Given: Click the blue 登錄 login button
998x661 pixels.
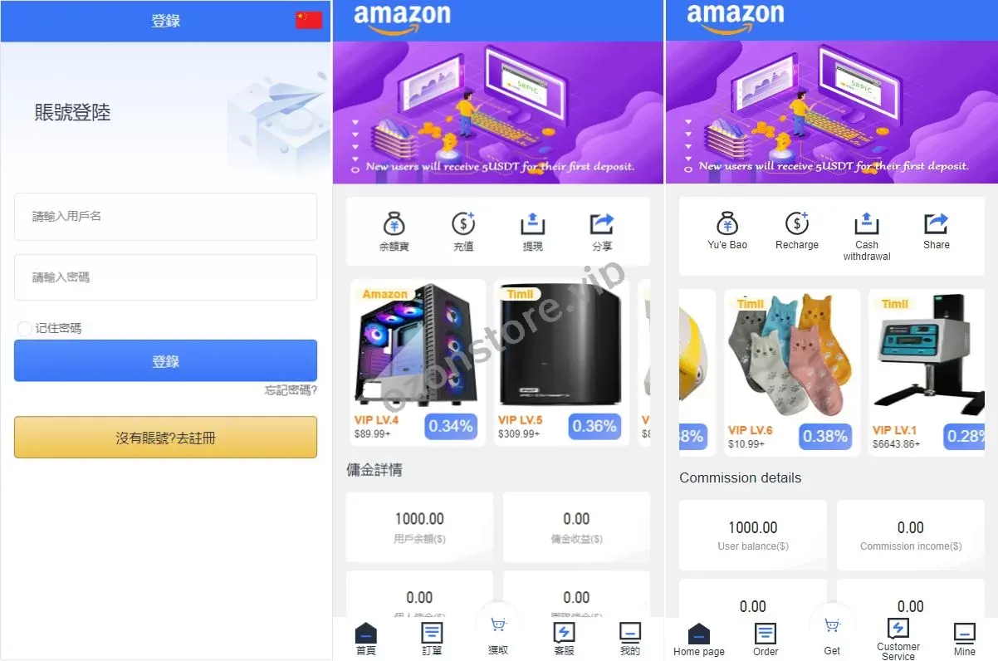Looking at the screenshot, I should 165,361.
